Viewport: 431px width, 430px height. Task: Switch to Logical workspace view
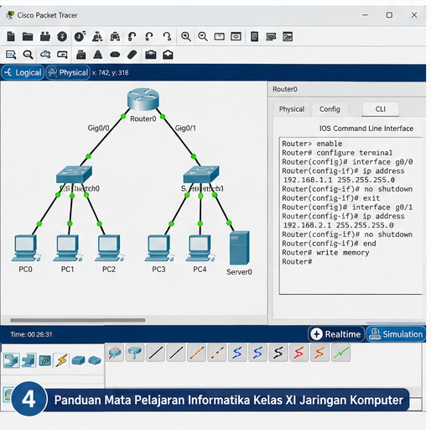tap(23, 73)
